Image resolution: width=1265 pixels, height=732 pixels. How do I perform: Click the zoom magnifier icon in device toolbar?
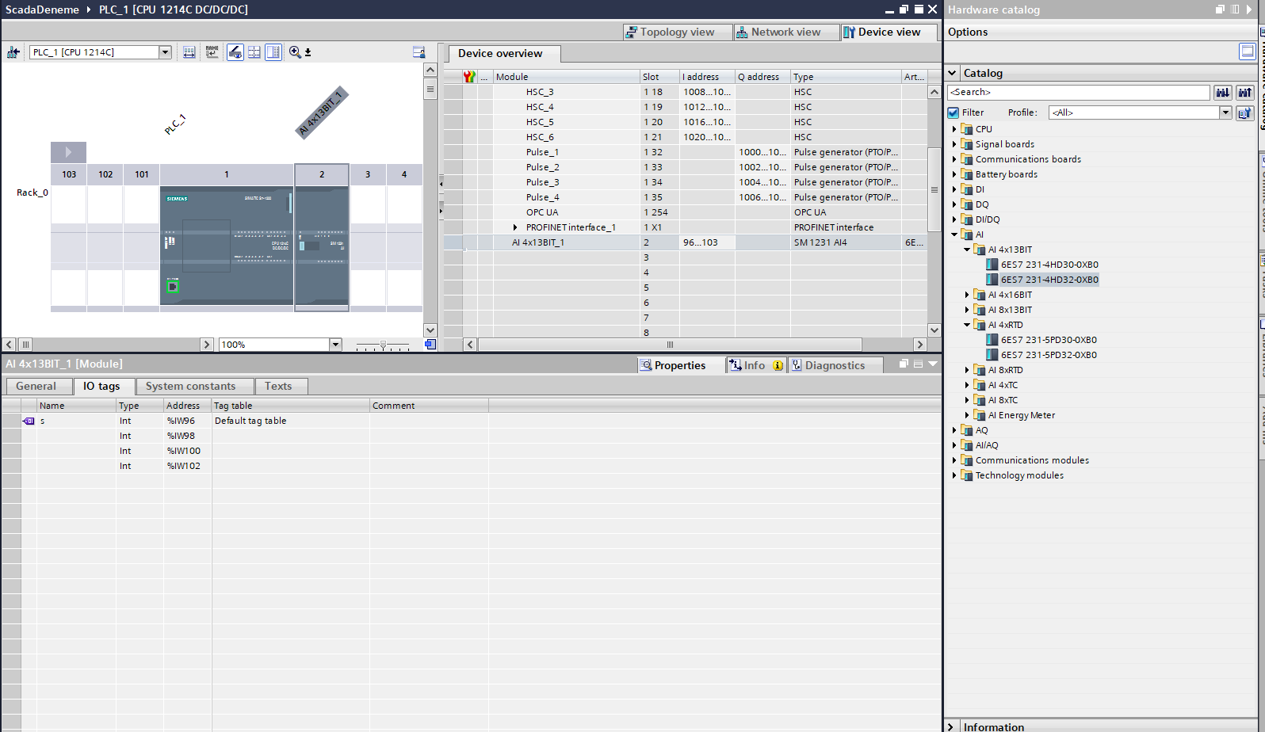tap(295, 52)
